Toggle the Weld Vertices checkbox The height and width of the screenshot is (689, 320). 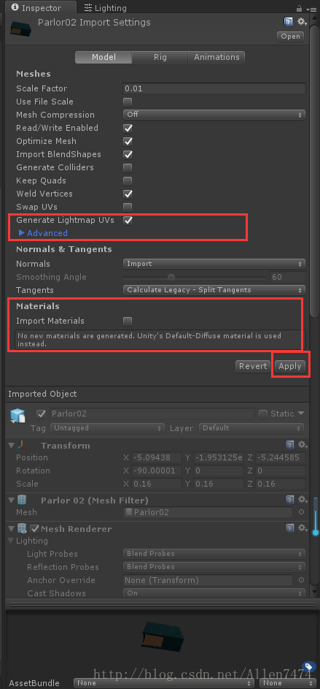128,194
